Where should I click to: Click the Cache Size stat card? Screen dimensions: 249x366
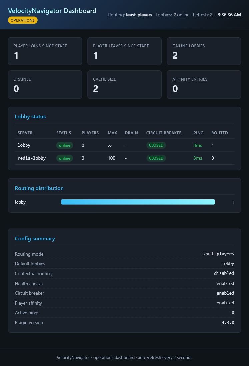(x=124, y=84)
